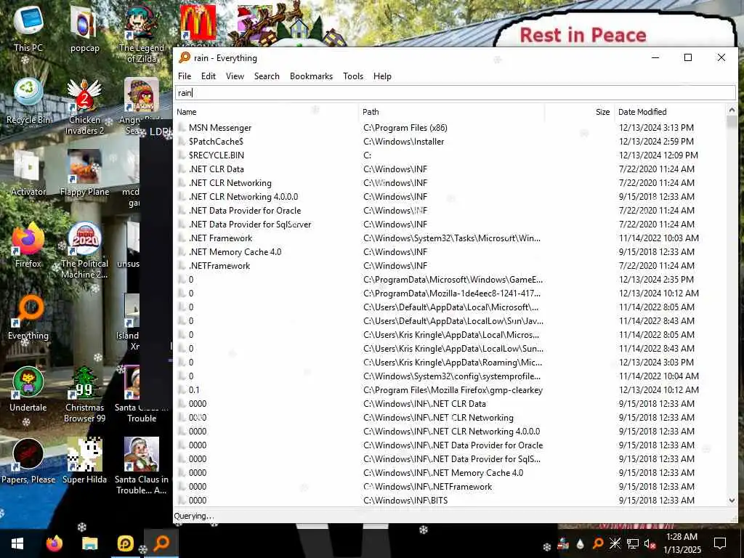Open the popcap desktop icon
The width and height of the screenshot is (744, 558).
pyautogui.click(x=84, y=28)
